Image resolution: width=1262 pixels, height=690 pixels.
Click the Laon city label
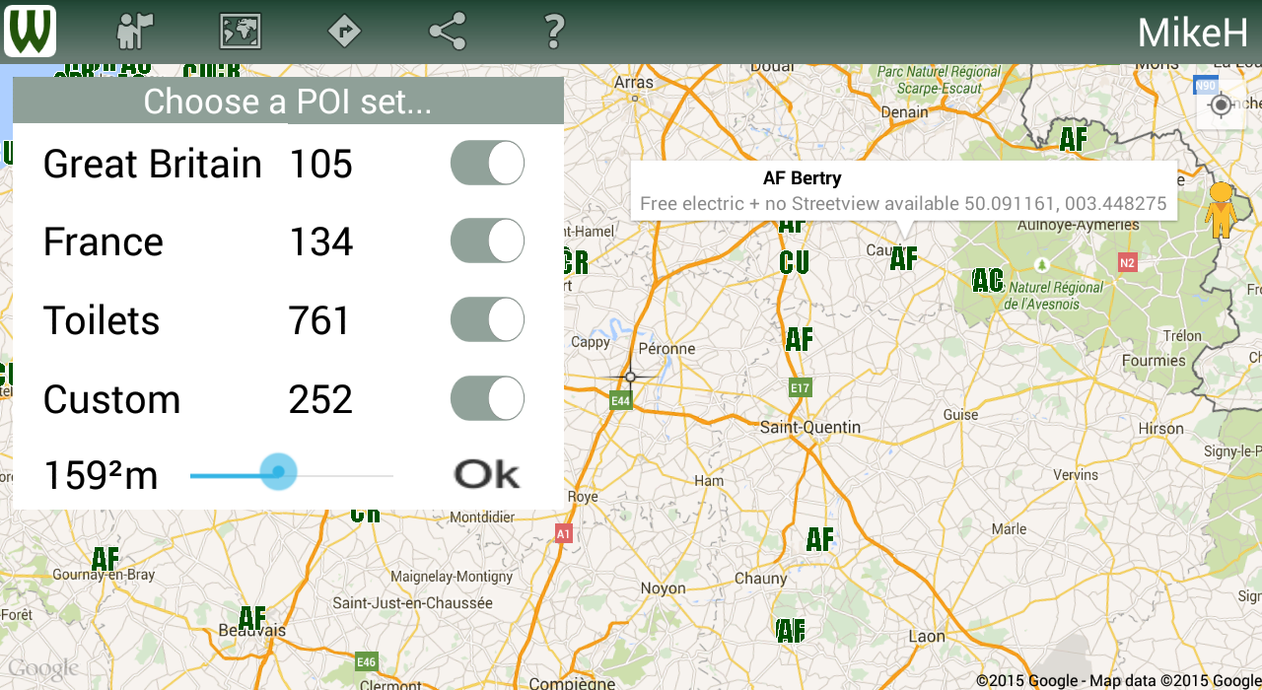927,636
